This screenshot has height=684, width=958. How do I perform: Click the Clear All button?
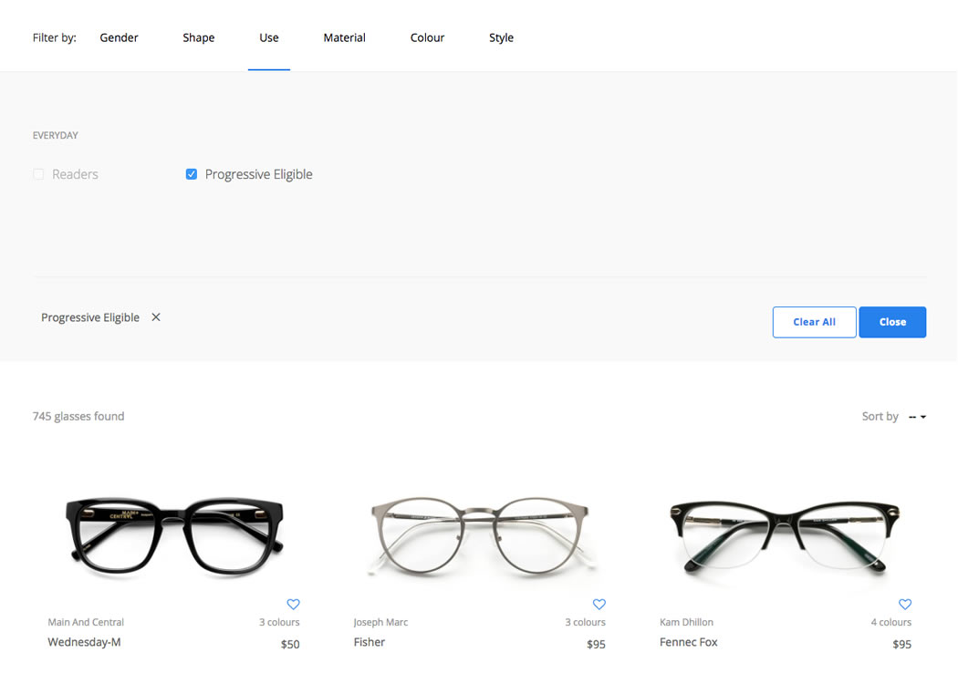click(814, 321)
